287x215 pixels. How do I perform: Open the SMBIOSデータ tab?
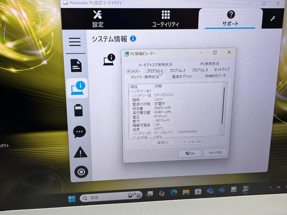point(215,76)
